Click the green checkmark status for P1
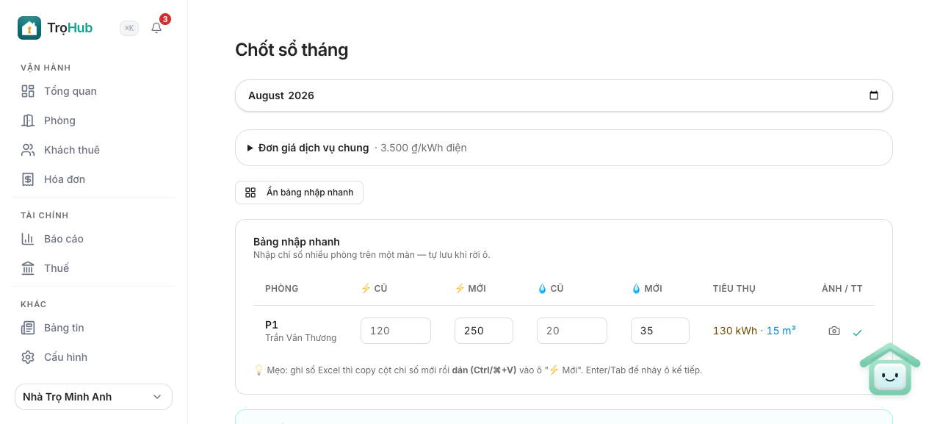 point(857,332)
